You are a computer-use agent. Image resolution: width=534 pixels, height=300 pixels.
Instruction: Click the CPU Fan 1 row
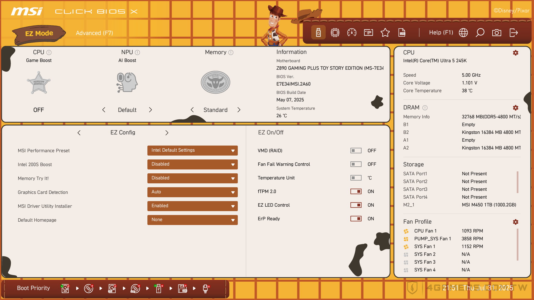tap(443, 231)
